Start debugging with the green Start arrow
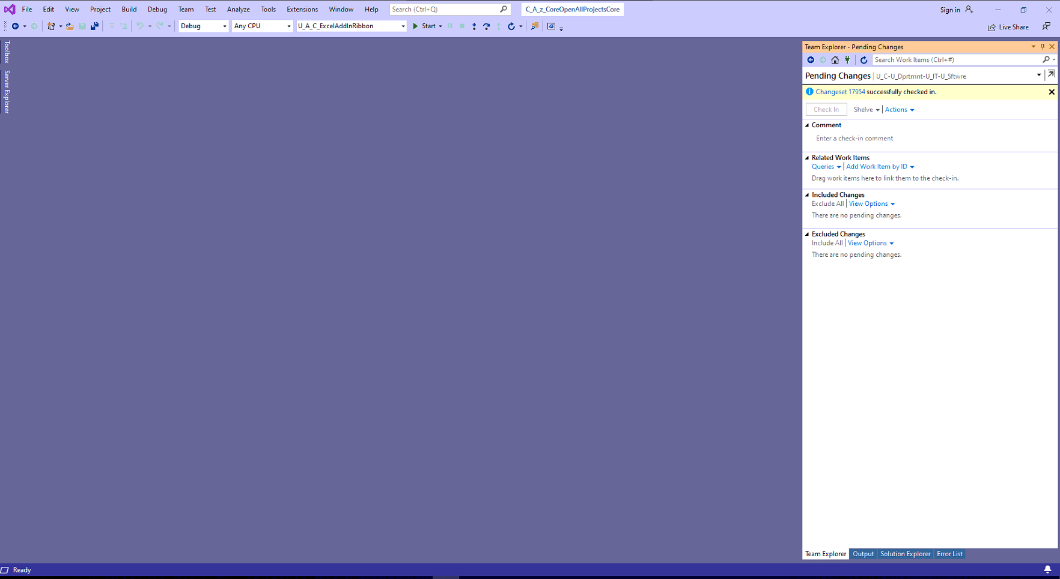 click(x=415, y=26)
